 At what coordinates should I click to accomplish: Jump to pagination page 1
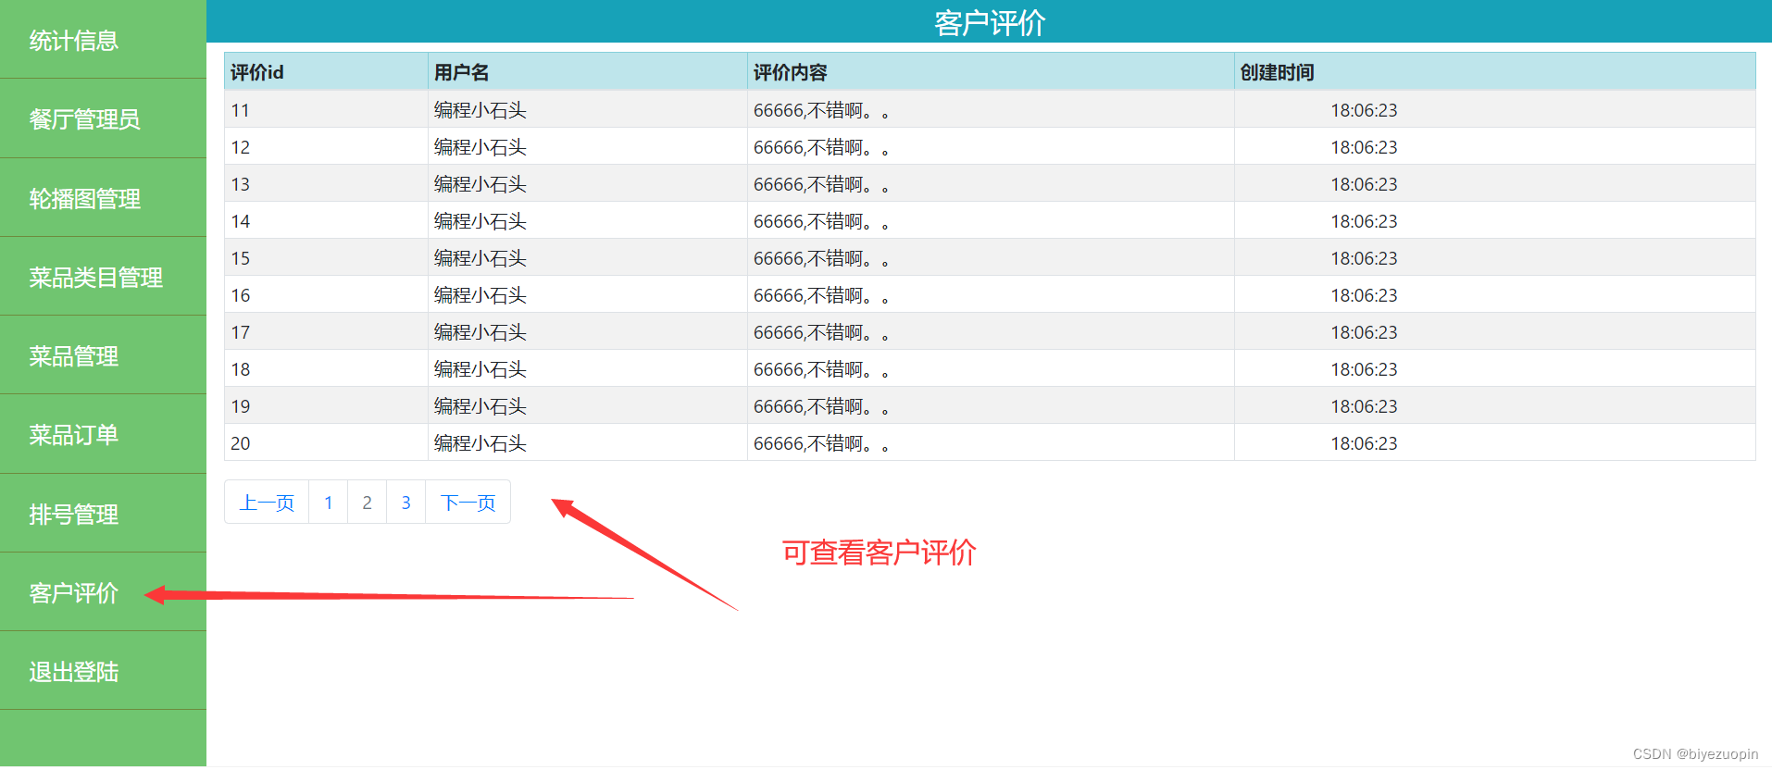coord(329,503)
